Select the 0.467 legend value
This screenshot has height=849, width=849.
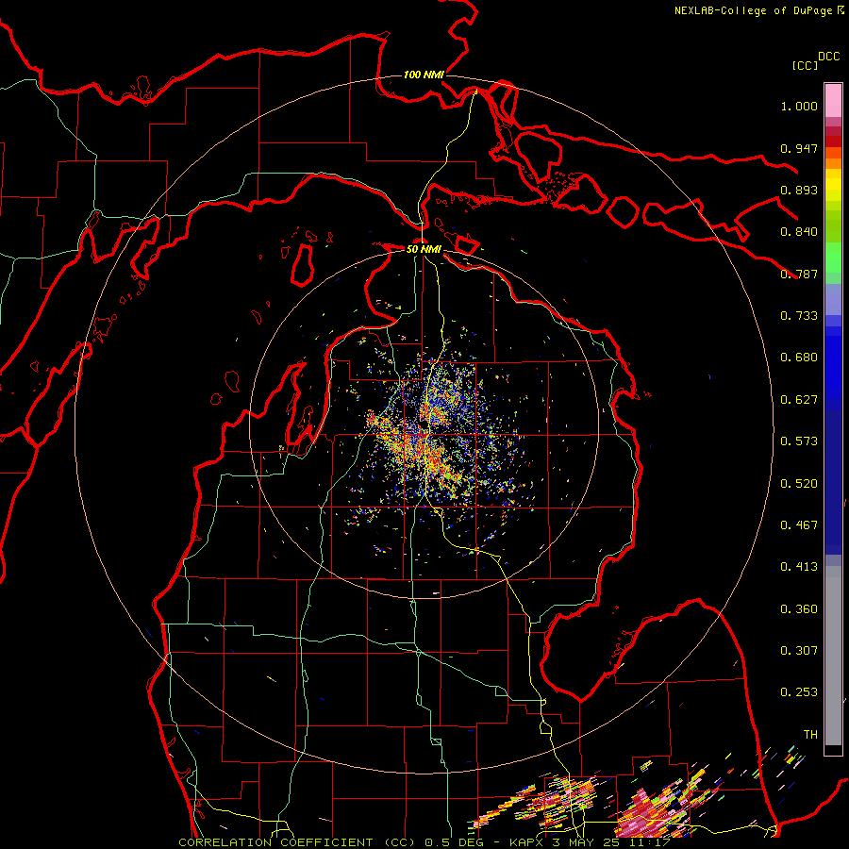tap(799, 525)
